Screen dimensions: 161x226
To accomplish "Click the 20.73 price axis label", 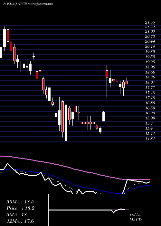I will [150, 36].
